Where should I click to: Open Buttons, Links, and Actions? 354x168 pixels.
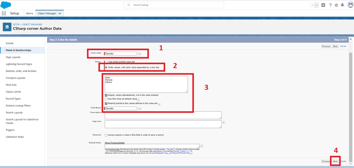[x=21, y=71]
